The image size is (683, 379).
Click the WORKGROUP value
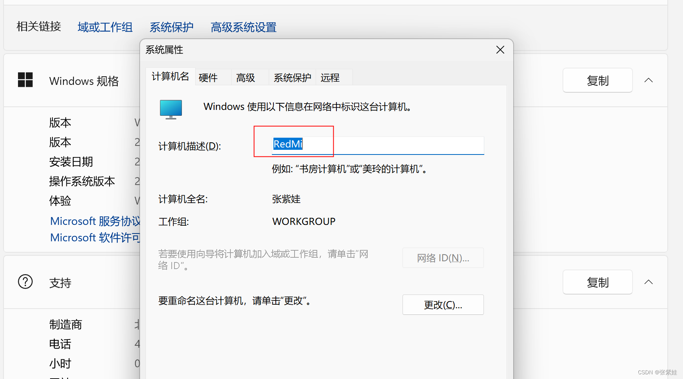pyautogui.click(x=304, y=221)
